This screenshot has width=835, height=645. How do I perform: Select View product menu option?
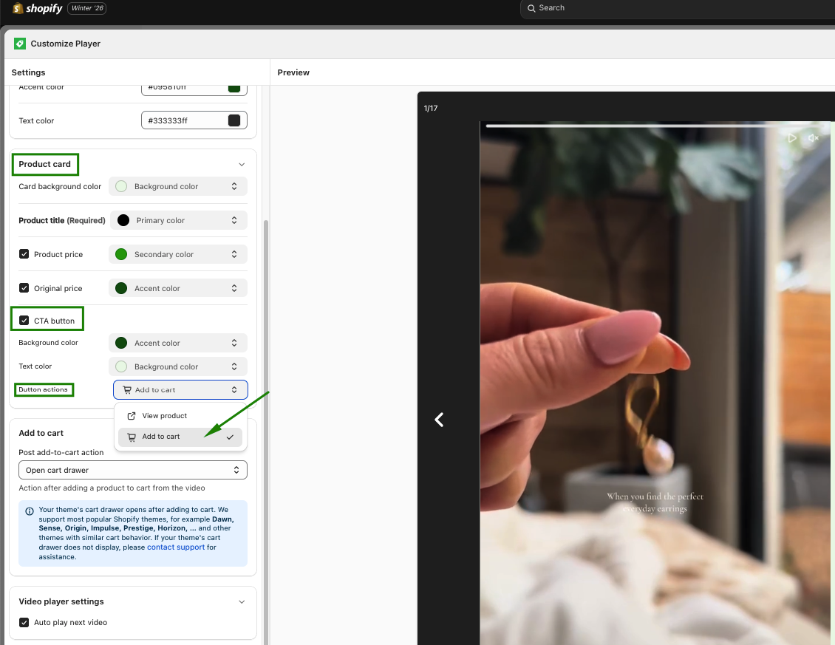point(180,416)
